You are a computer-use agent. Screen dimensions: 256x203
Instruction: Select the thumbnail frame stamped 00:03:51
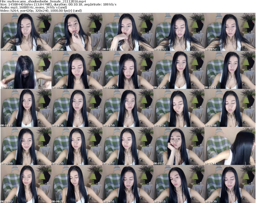[x=230, y=70]
